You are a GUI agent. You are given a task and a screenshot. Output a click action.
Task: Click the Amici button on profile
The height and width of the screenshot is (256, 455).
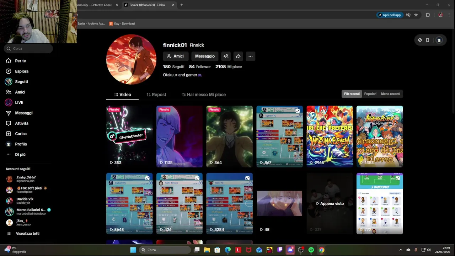[x=175, y=56]
